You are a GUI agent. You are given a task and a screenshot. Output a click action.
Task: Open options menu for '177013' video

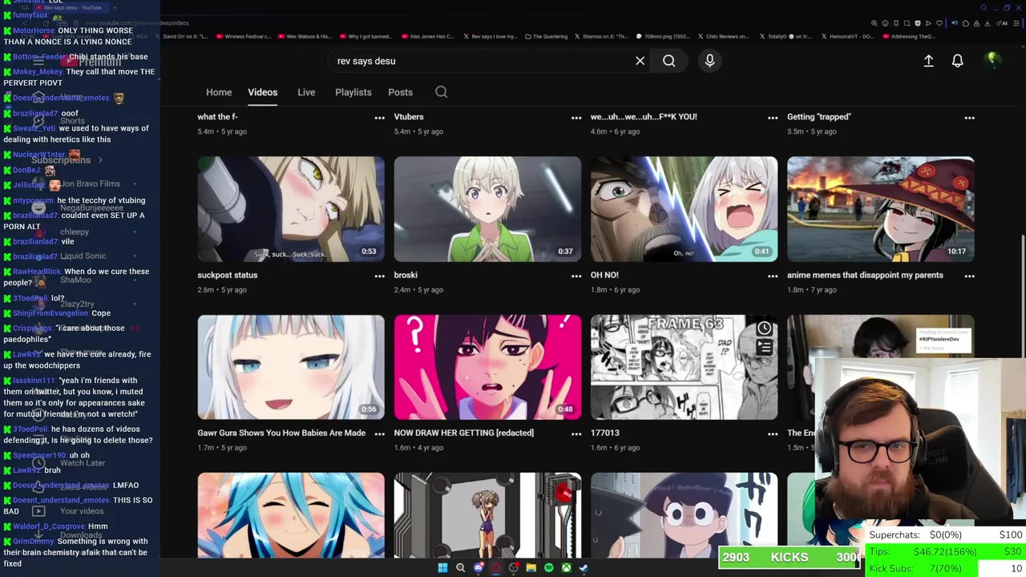tap(773, 434)
